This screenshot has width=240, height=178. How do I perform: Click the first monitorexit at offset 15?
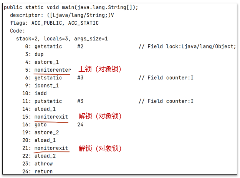[51, 117]
